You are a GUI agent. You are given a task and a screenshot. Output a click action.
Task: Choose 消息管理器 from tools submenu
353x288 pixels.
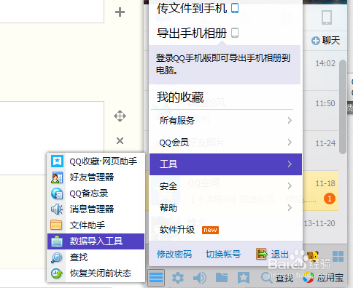click(96, 209)
